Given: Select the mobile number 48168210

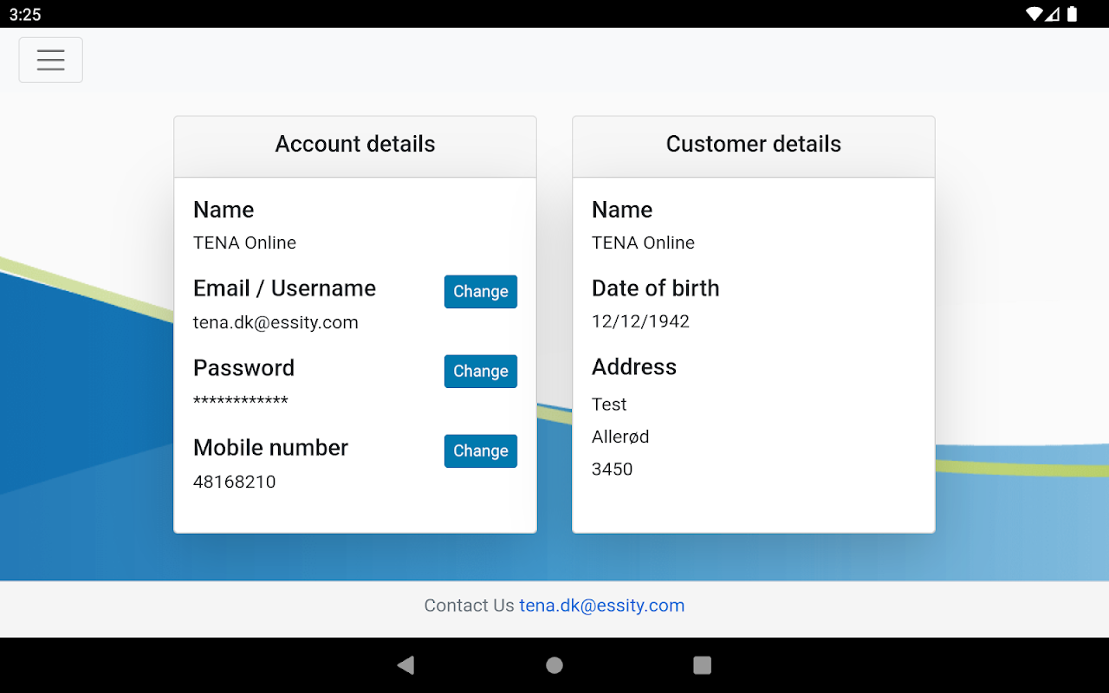Looking at the screenshot, I should point(235,482).
